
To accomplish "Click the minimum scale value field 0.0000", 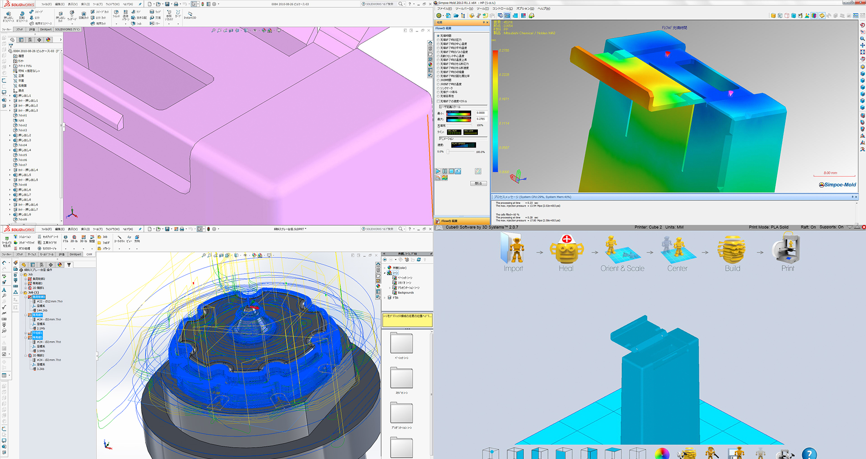I will (481, 113).
